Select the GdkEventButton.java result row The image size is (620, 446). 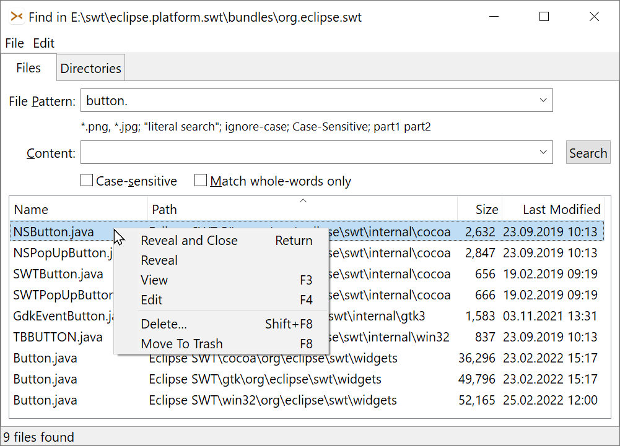tap(62, 316)
